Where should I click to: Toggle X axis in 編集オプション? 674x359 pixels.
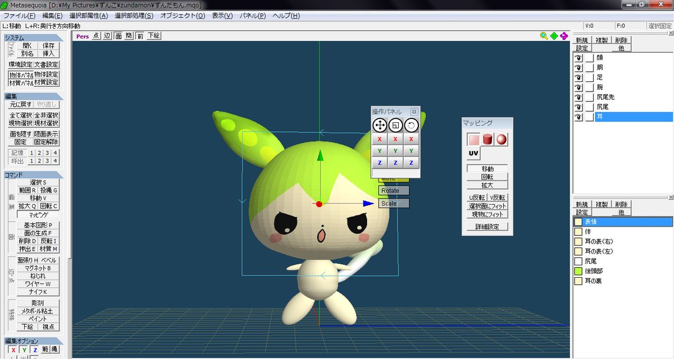click(13, 350)
